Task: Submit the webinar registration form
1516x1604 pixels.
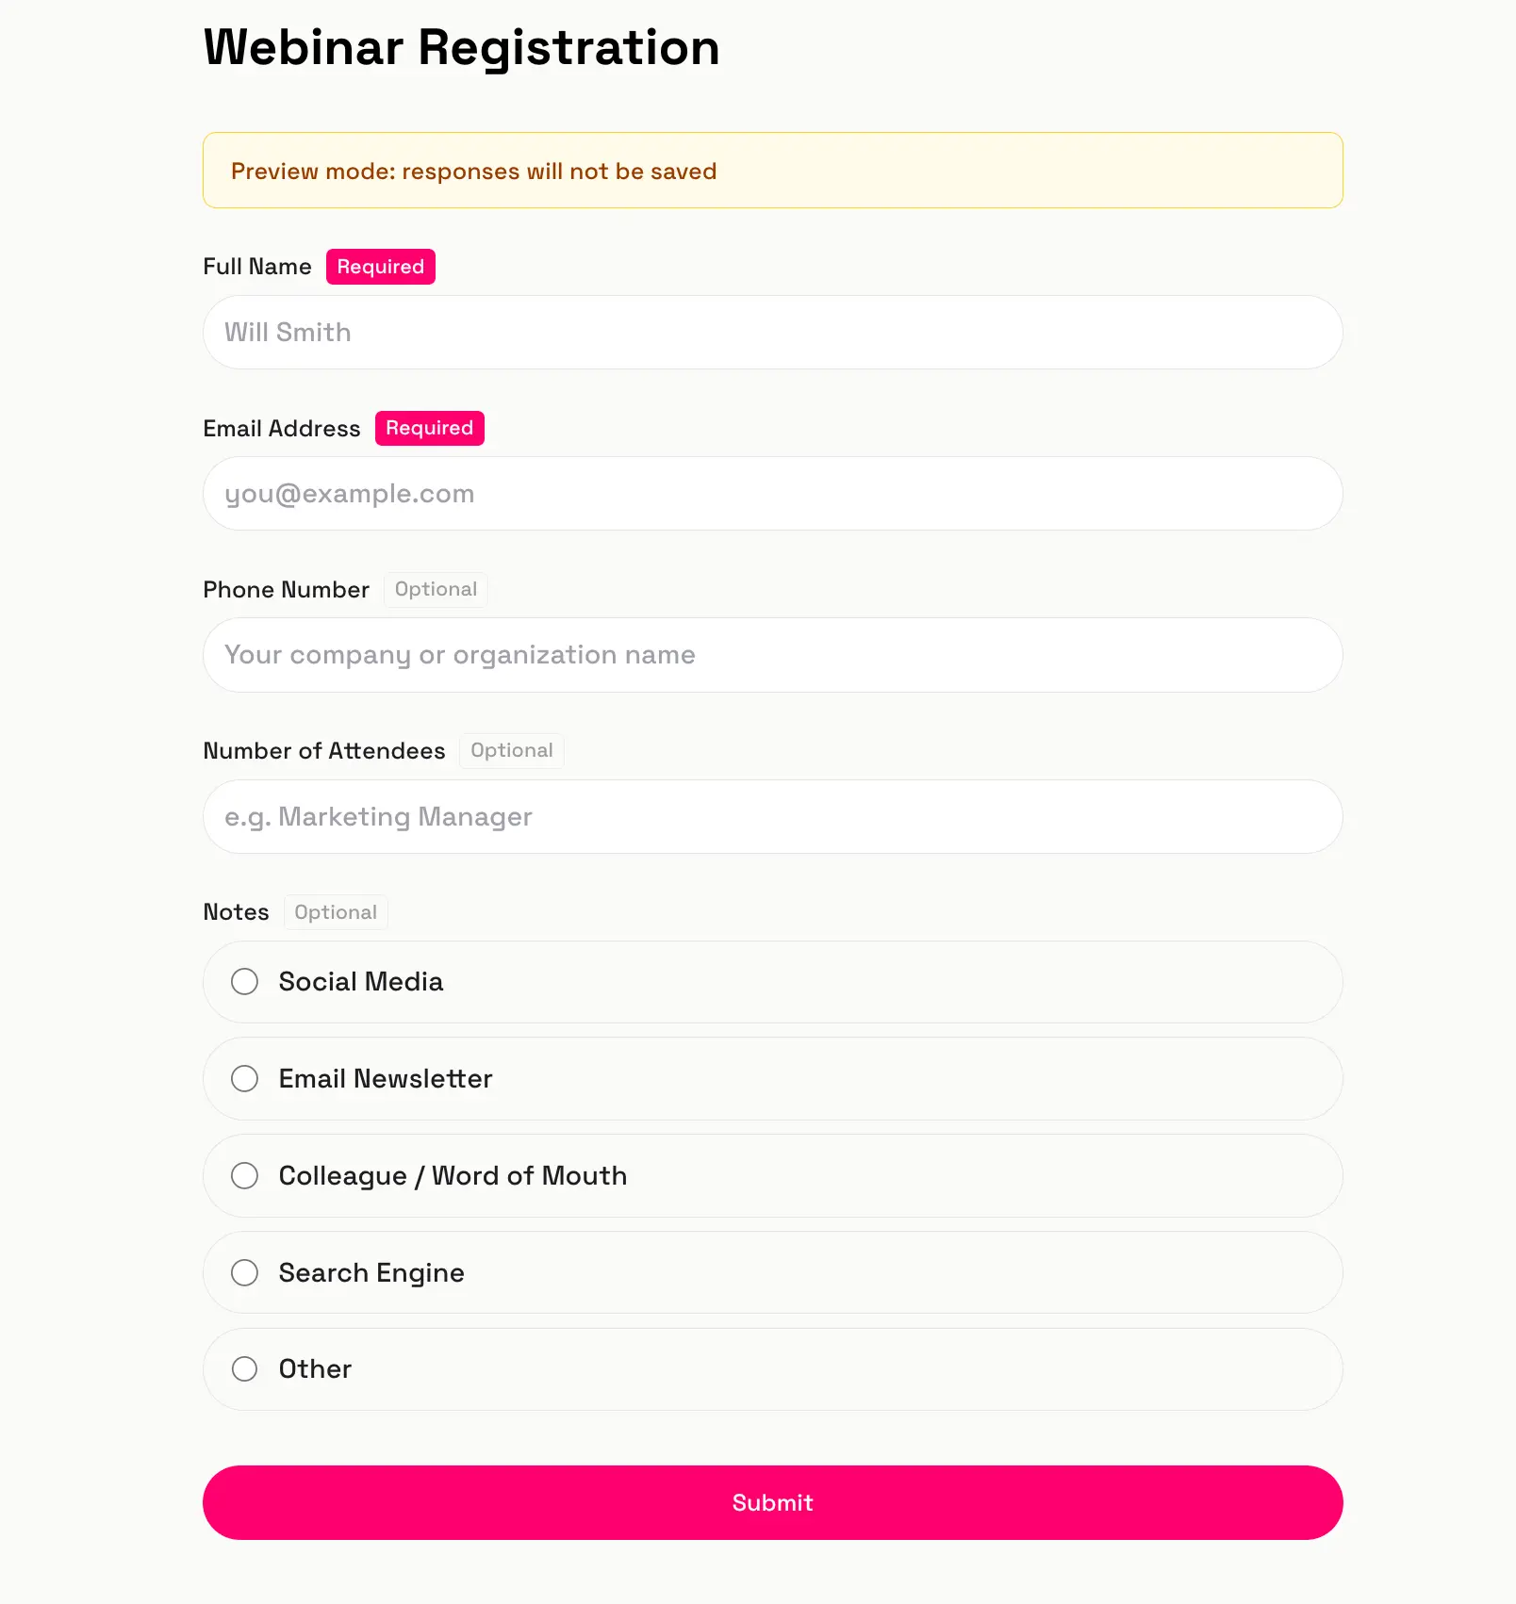Action: tap(772, 1502)
